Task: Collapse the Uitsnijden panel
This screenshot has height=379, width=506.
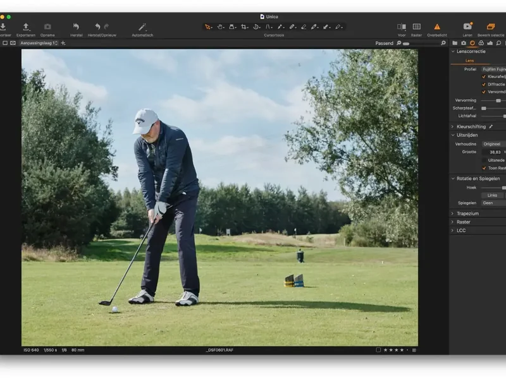Action: [x=453, y=135]
